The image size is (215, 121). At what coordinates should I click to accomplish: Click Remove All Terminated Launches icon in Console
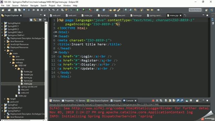coord(161,101)
